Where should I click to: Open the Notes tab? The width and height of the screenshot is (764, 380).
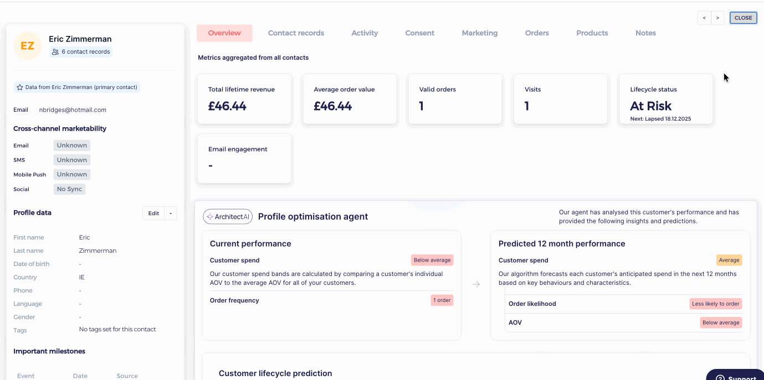coord(645,33)
